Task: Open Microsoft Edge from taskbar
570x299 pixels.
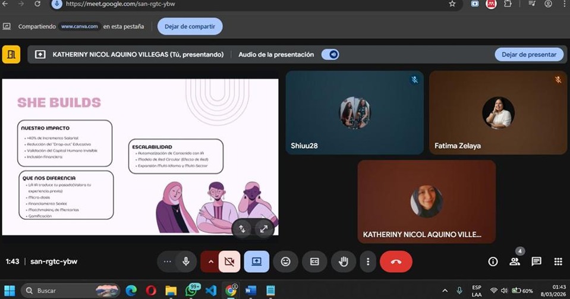Action: (131, 291)
